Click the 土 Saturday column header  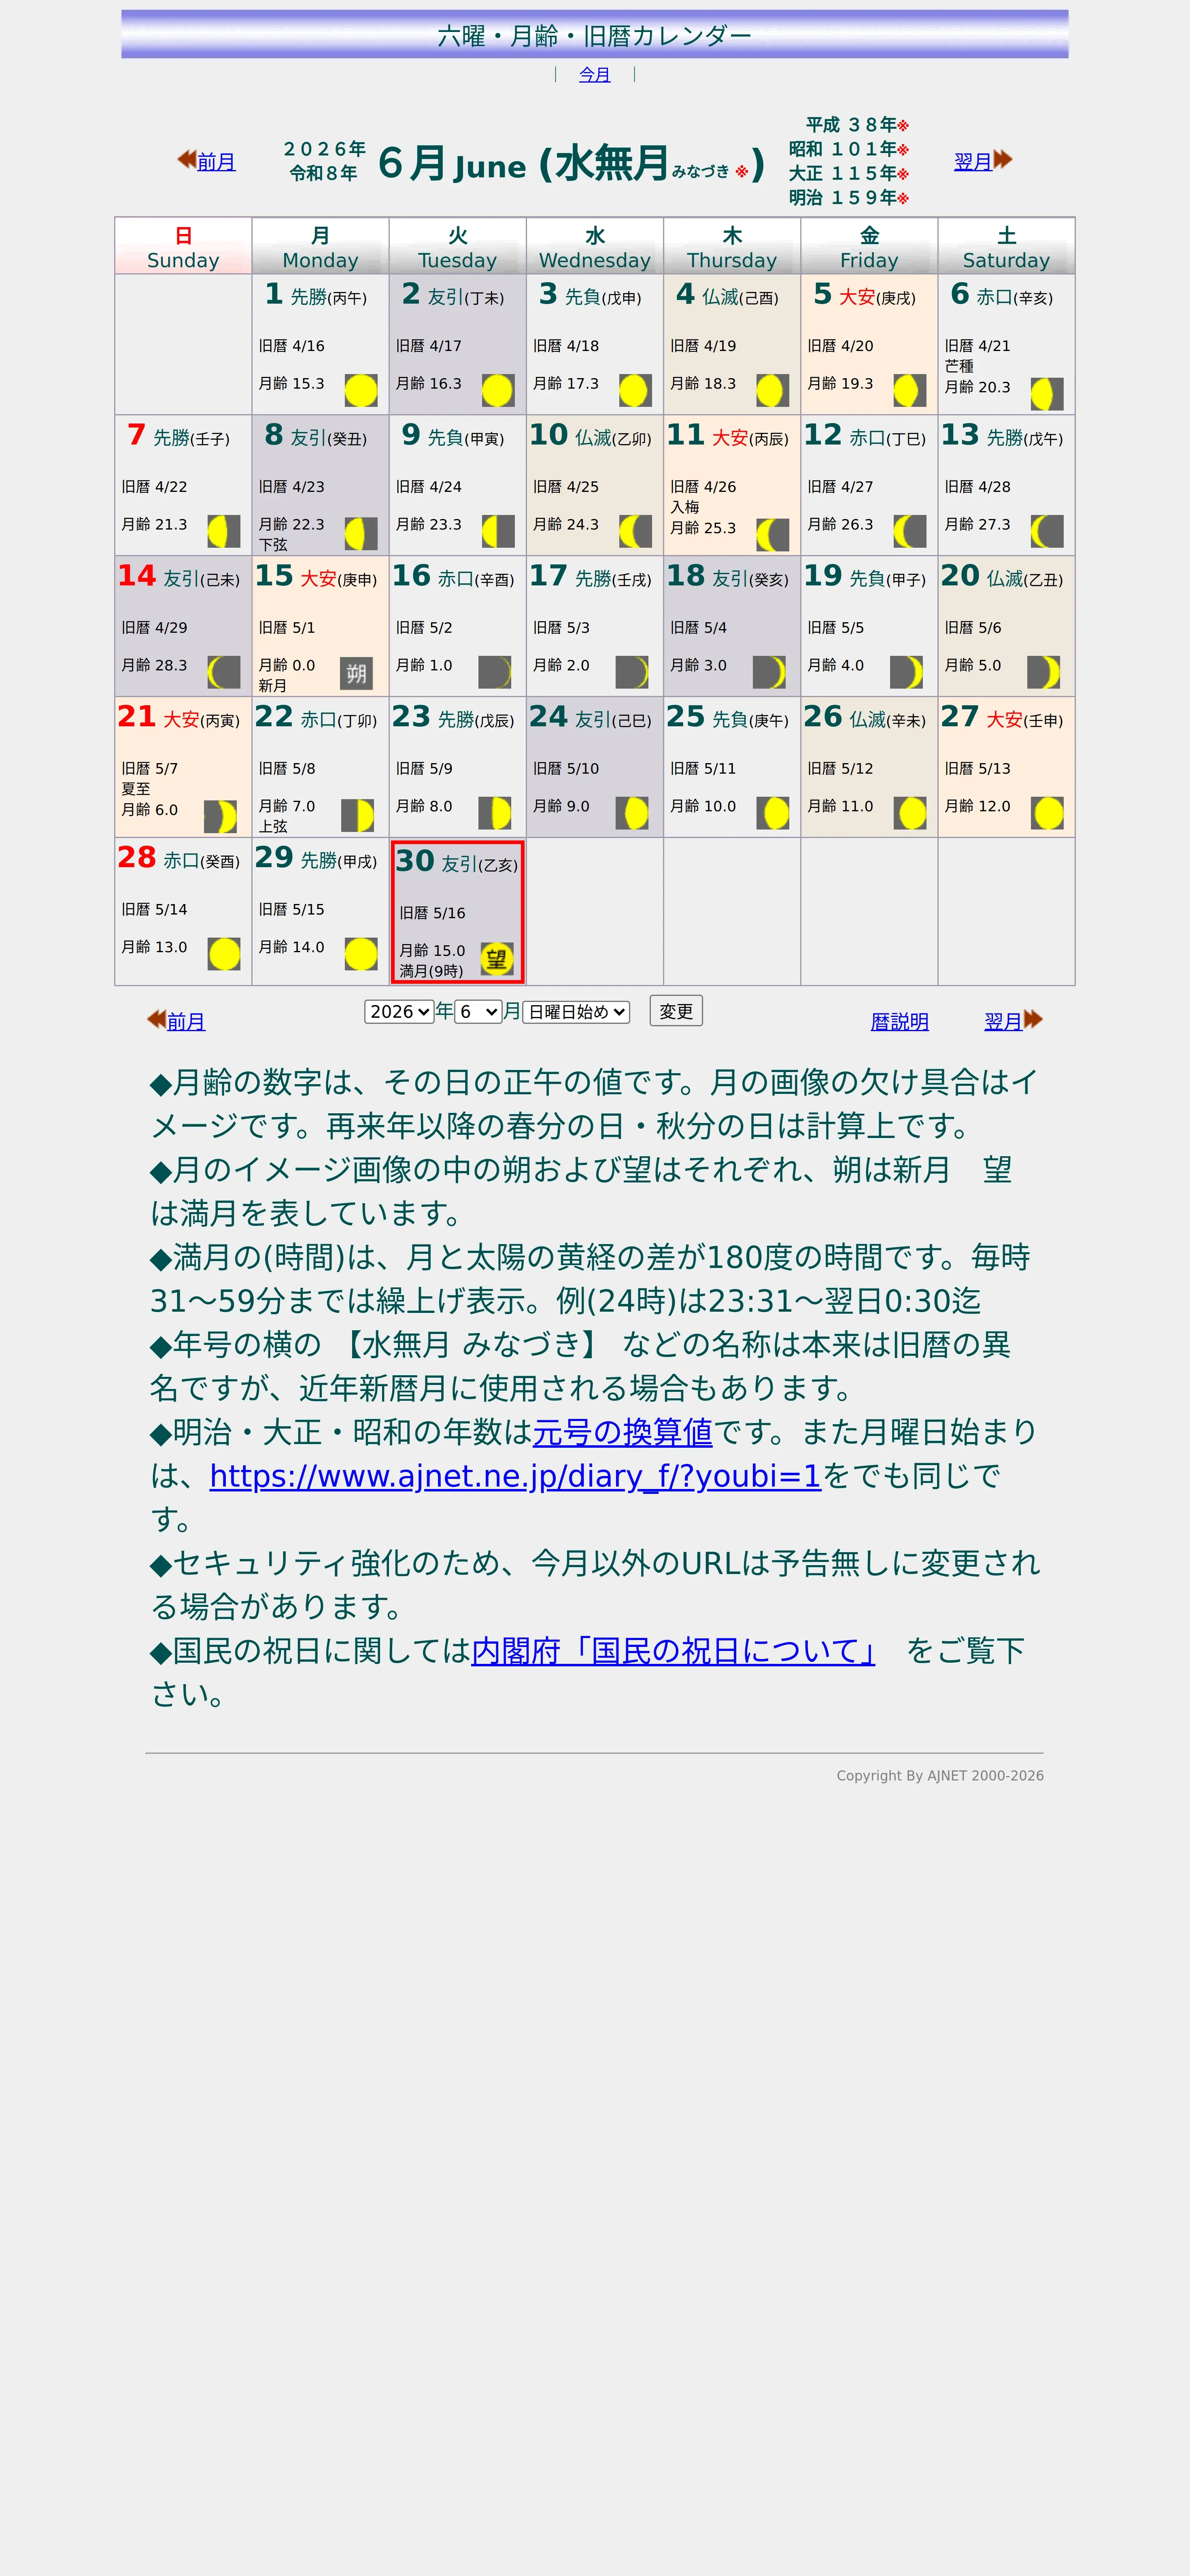click(x=1006, y=246)
